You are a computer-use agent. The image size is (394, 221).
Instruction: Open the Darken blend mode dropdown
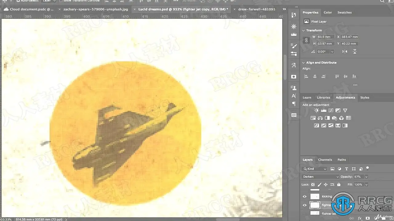pyautogui.click(x=320, y=177)
